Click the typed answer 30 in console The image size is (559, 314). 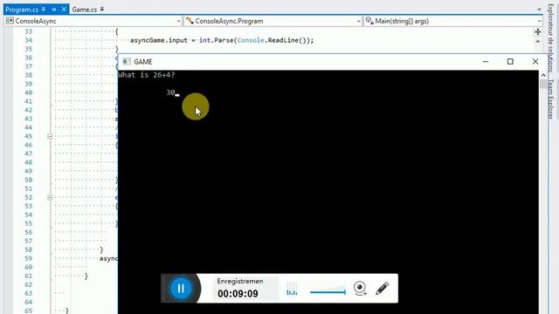tap(170, 92)
